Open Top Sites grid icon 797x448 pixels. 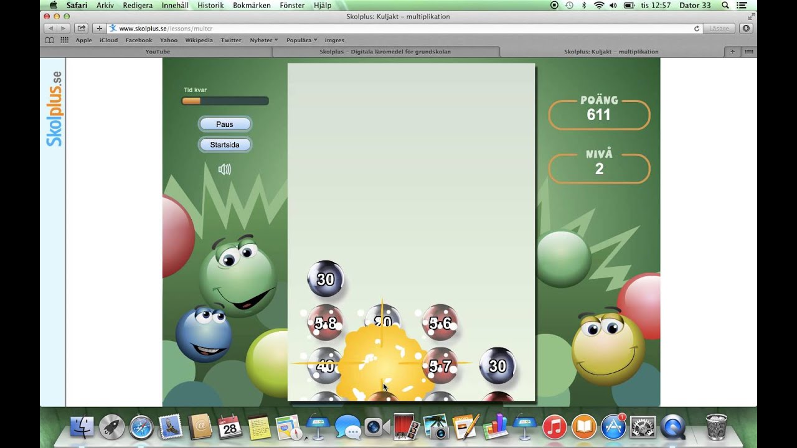click(65, 40)
